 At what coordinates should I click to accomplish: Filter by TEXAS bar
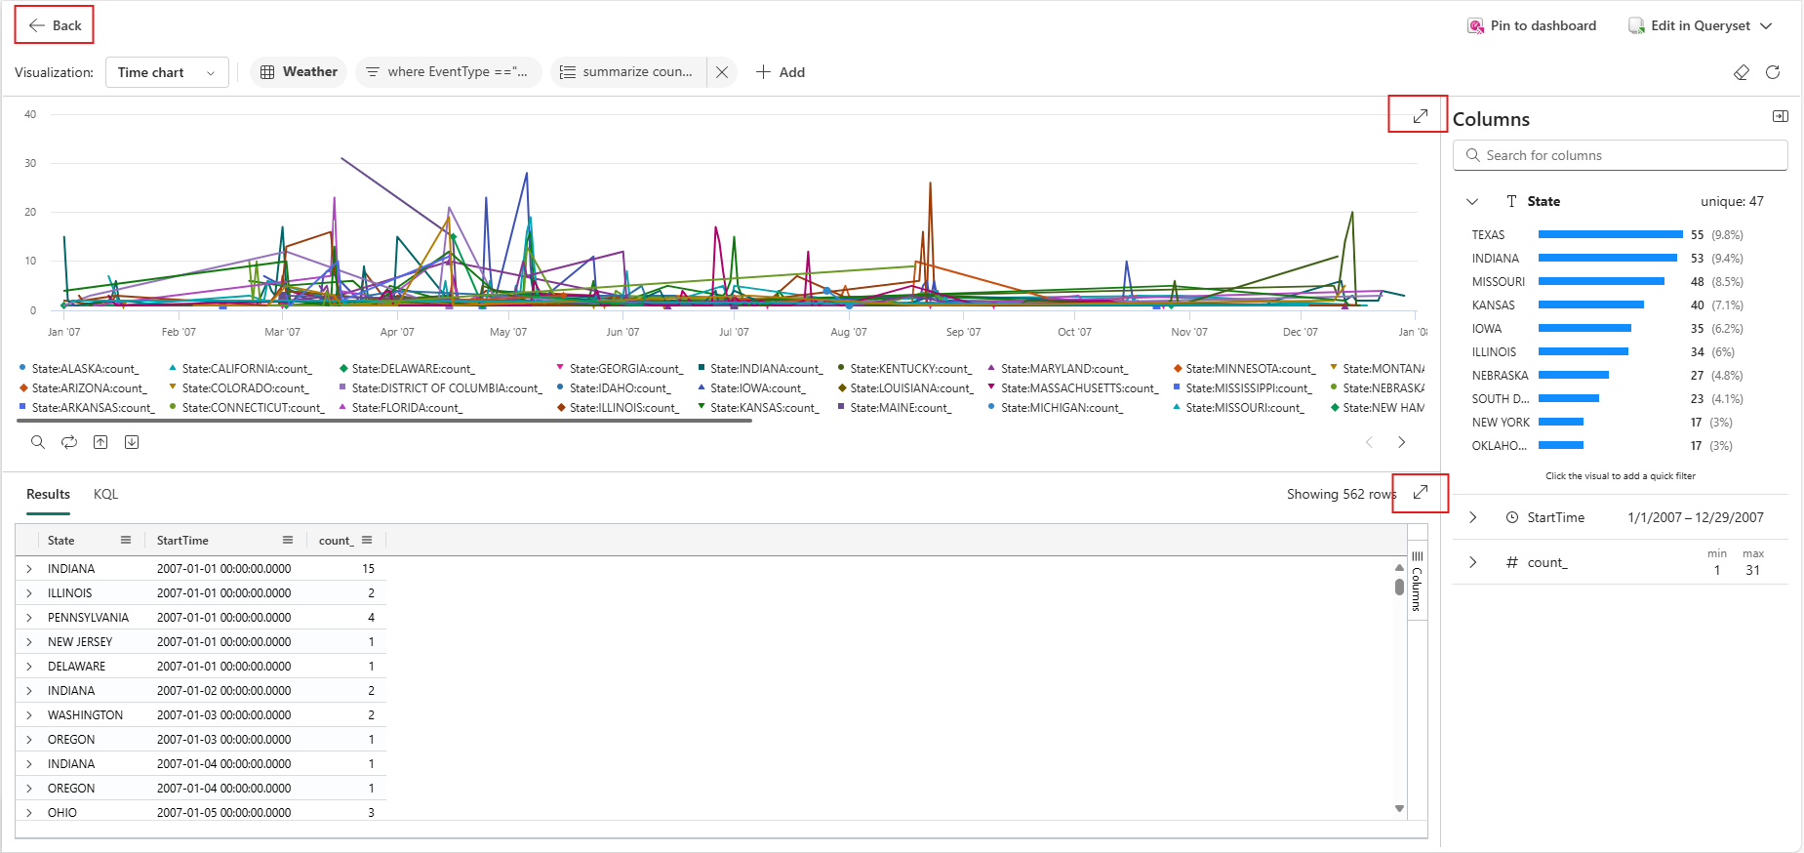pos(1611,234)
